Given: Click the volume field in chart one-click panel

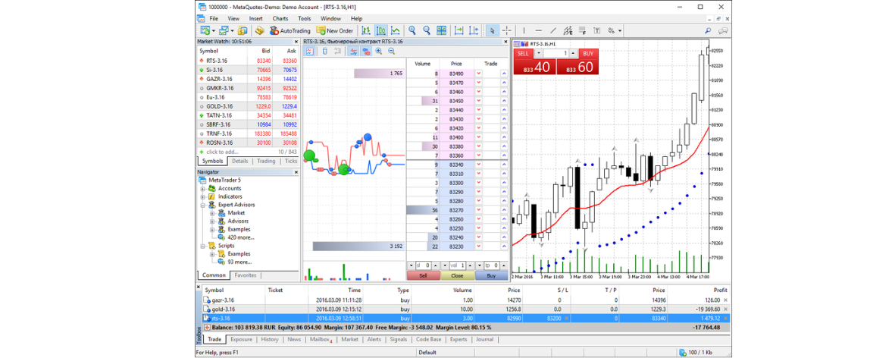Looking at the screenshot, I should [x=555, y=53].
